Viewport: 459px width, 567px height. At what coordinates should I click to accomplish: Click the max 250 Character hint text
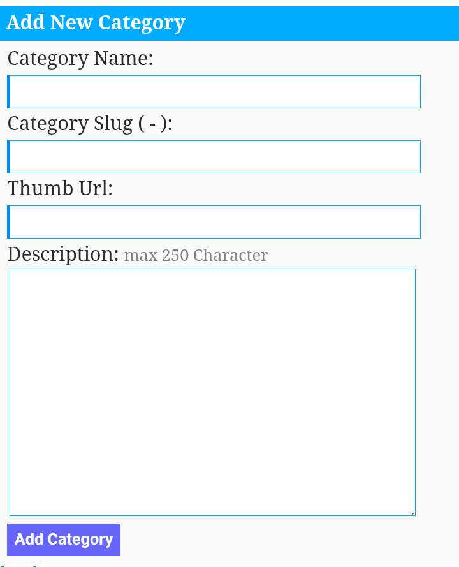tap(196, 255)
